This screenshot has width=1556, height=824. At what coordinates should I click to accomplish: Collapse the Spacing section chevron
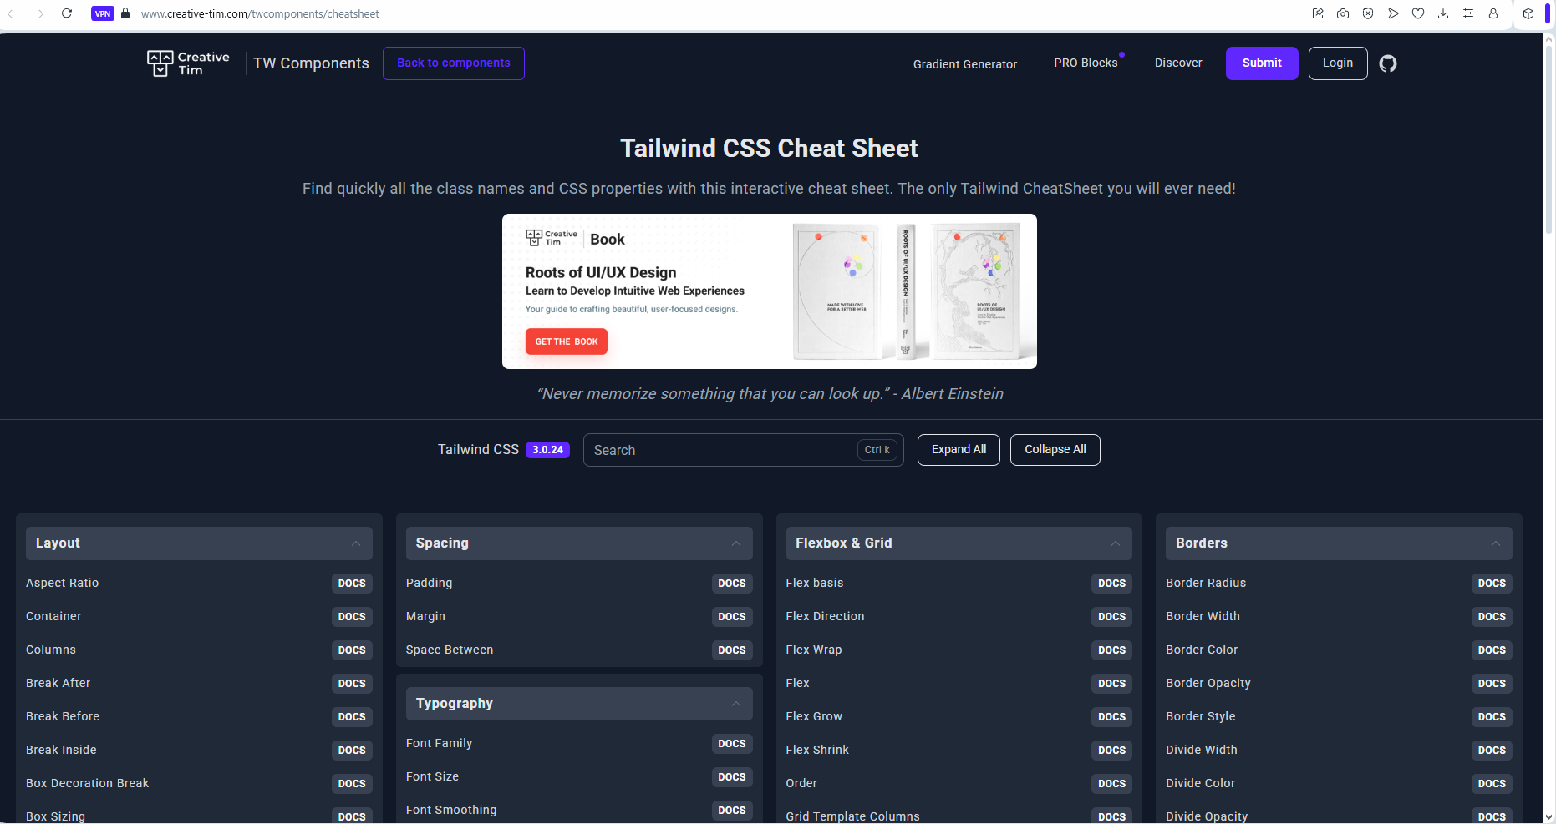(736, 543)
